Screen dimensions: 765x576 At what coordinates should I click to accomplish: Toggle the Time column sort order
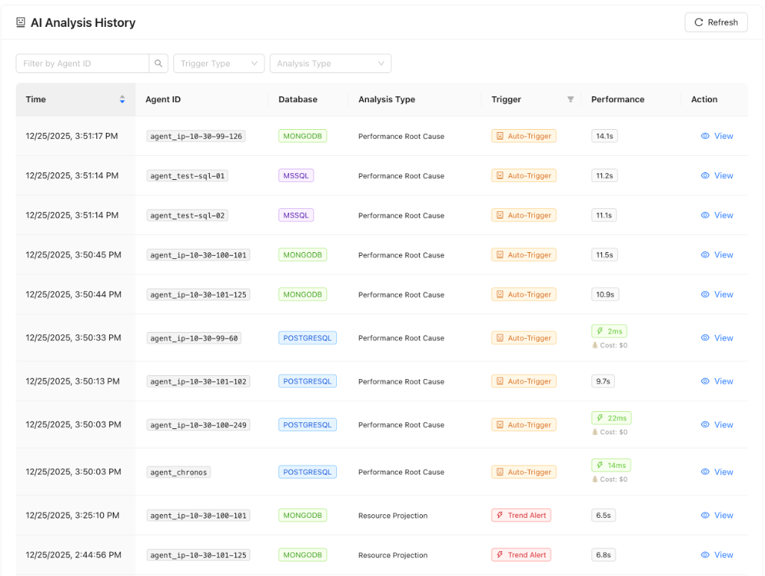[x=122, y=98]
